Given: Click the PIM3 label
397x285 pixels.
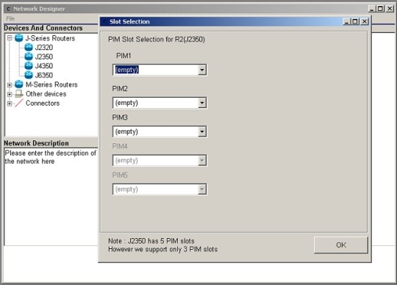Looking at the screenshot, I should click(x=120, y=118).
